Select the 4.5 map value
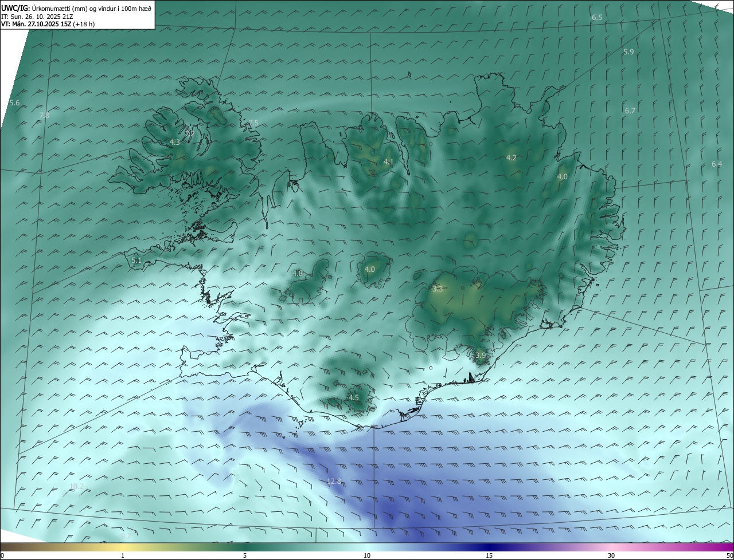The height and width of the screenshot is (560, 734). pyautogui.click(x=354, y=398)
